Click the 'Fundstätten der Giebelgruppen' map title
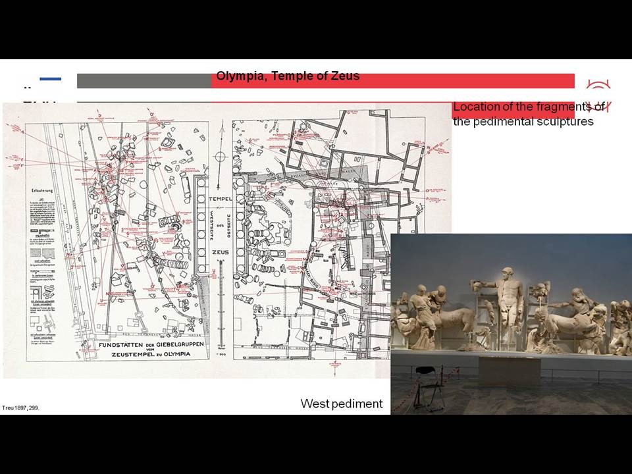Viewport: 632px width, 474px height. pyautogui.click(x=151, y=345)
